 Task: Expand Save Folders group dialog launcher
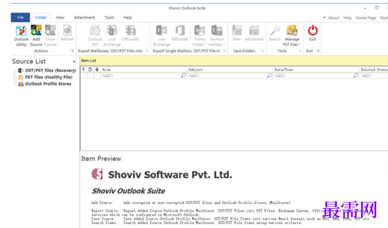coord(262,51)
